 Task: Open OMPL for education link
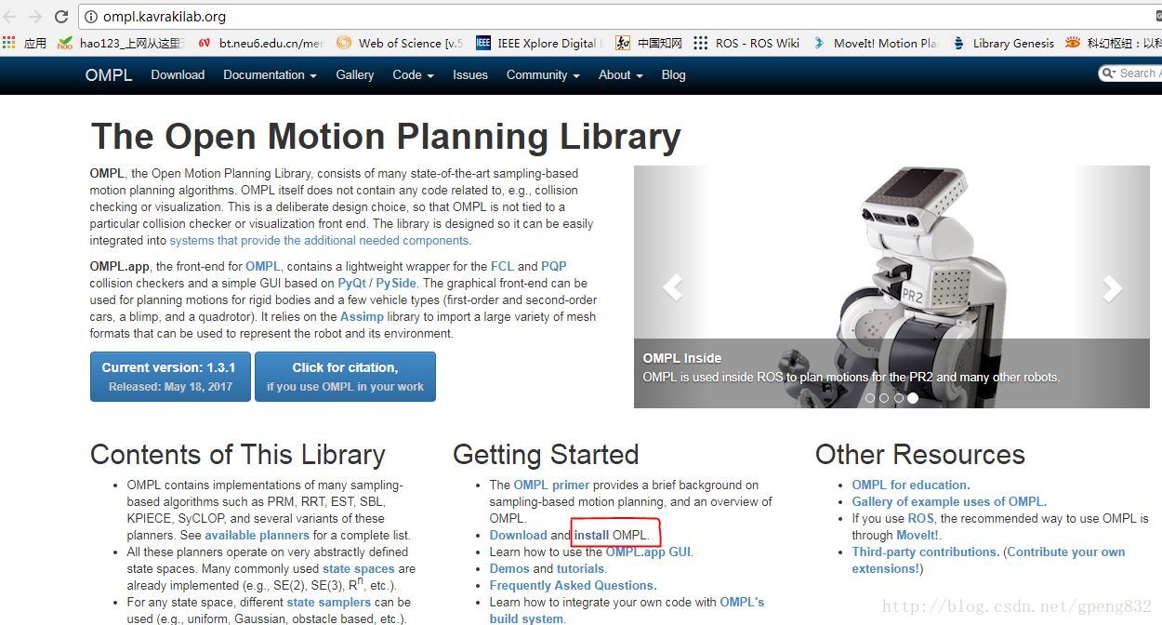pyautogui.click(x=911, y=485)
